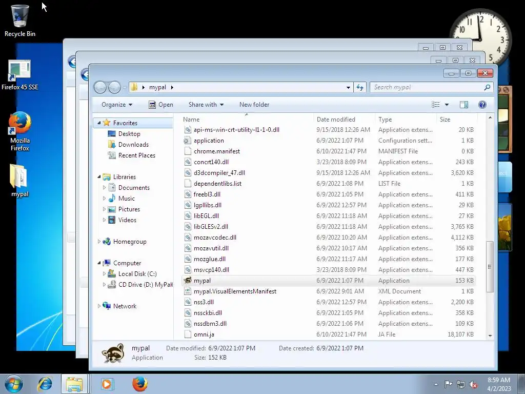
Task: Select the application configuration settings file
Action: pos(329,141)
